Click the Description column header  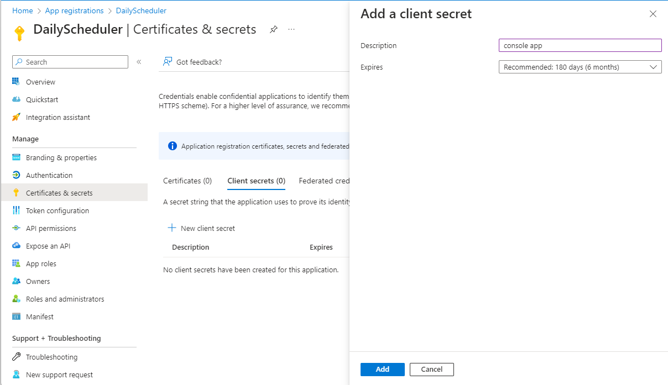[190, 247]
